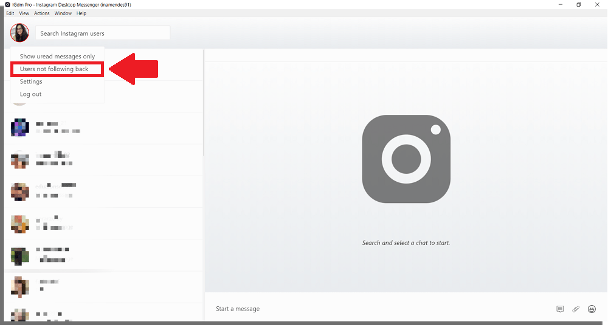
Task: Open chat with orange-beige mosaic avatar
Action: click(x=103, y=224)
